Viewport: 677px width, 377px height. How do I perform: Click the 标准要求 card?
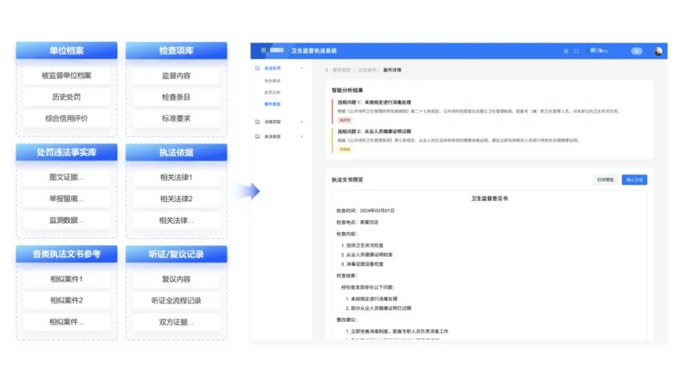click(176, 118)
